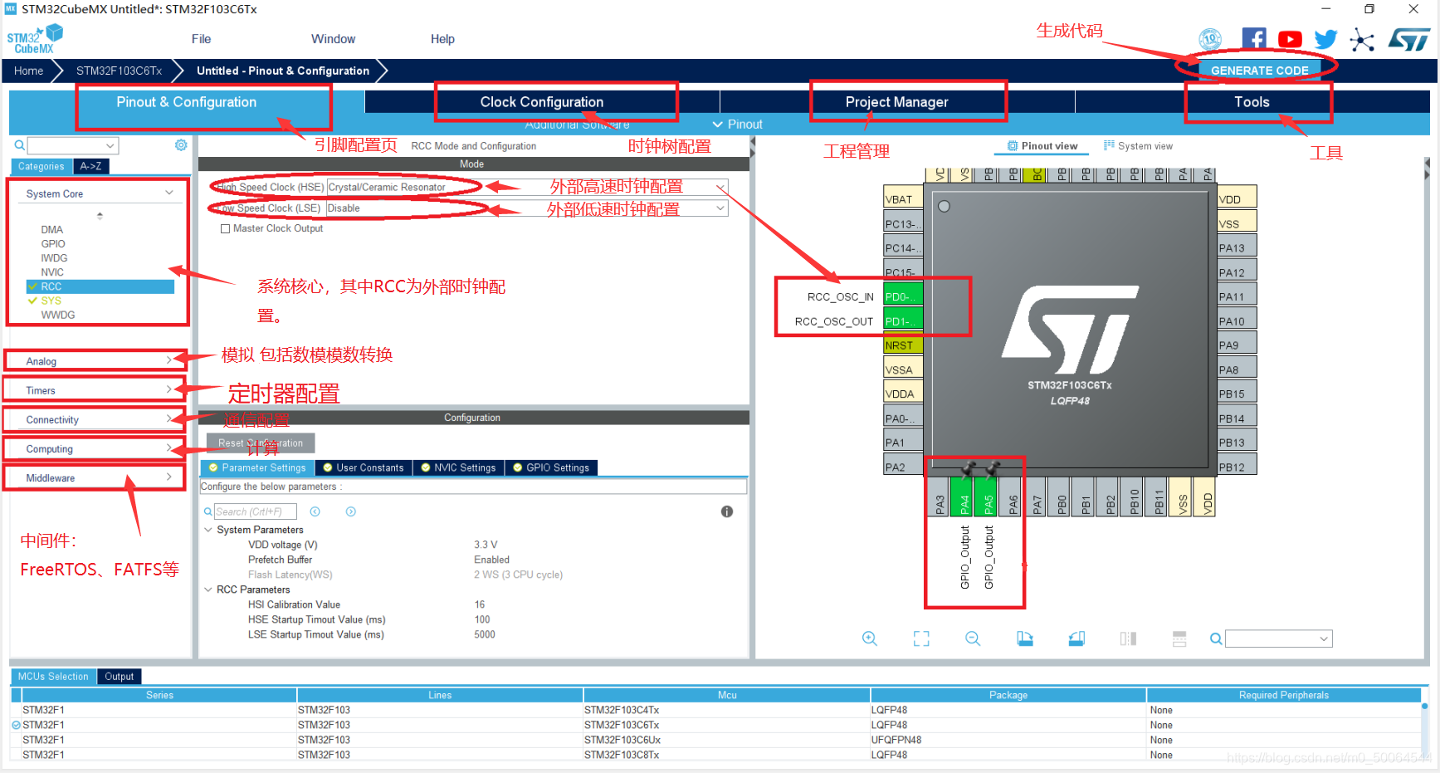Collapse System Parameters tree node
The image size is (1440, 773).
click(208, 530)
